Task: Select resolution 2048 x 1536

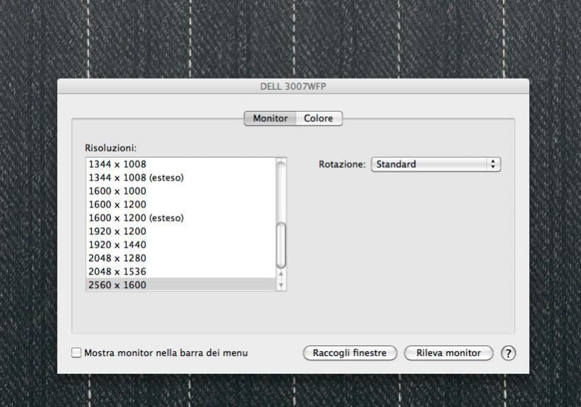Action: (181, 271)
